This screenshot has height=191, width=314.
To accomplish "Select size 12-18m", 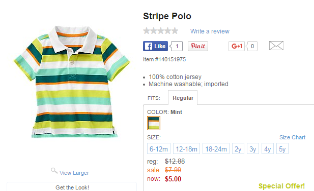I will pyautogui.click(x=186, y=148).
